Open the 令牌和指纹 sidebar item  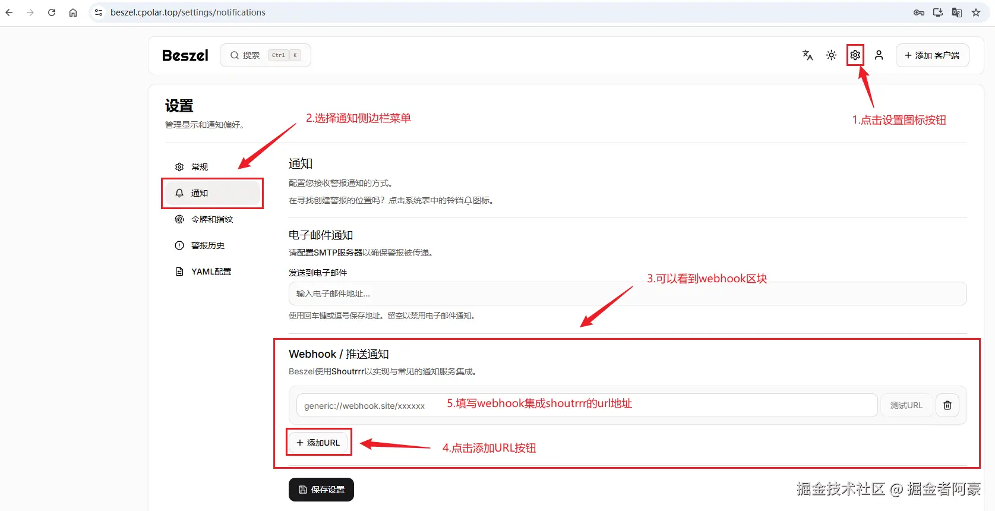[x=213, y=219]
